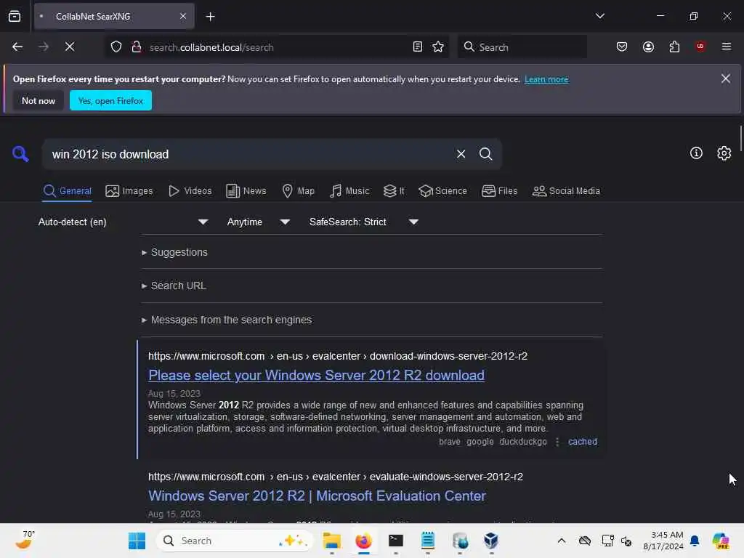The height and width of the screenshot is (558, 744).
Task: Open the tracking protection shield icon
Action: coord(116,47)
